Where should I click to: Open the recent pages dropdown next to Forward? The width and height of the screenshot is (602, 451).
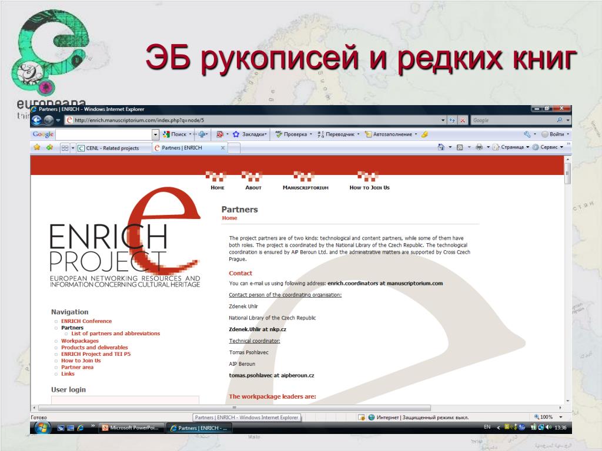[58, 120]
